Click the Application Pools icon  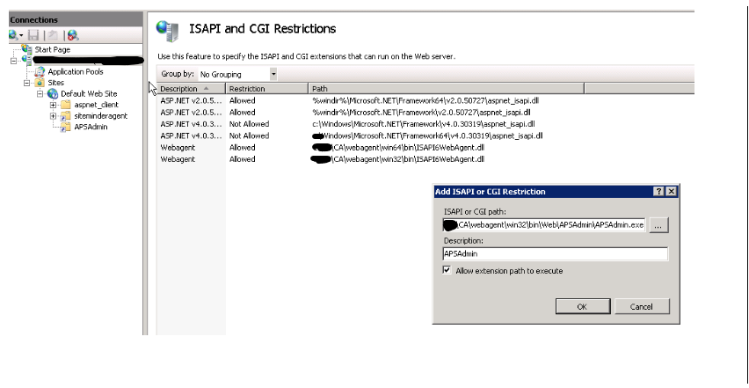(x=40, y=71)
